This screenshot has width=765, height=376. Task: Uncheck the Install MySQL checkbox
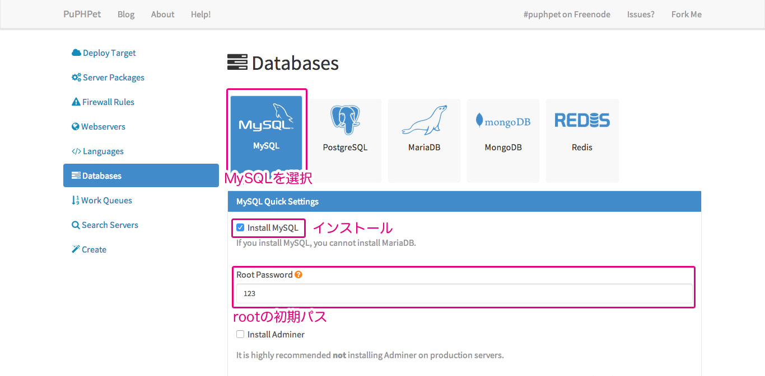point(240,227)
